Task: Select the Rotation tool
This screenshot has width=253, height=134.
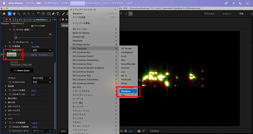Action: click(x=39, y=14)
